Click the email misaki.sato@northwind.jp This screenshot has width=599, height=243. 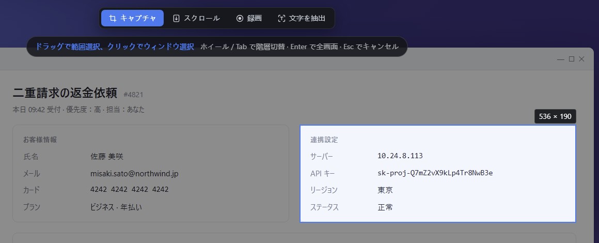pos(134,174)
